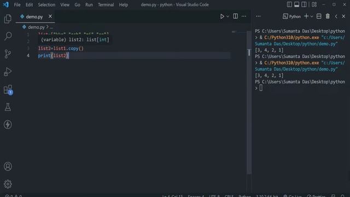The image size is (350, 197).
Task: Click the terminal prompt cursor
Action: pos(261,88)
